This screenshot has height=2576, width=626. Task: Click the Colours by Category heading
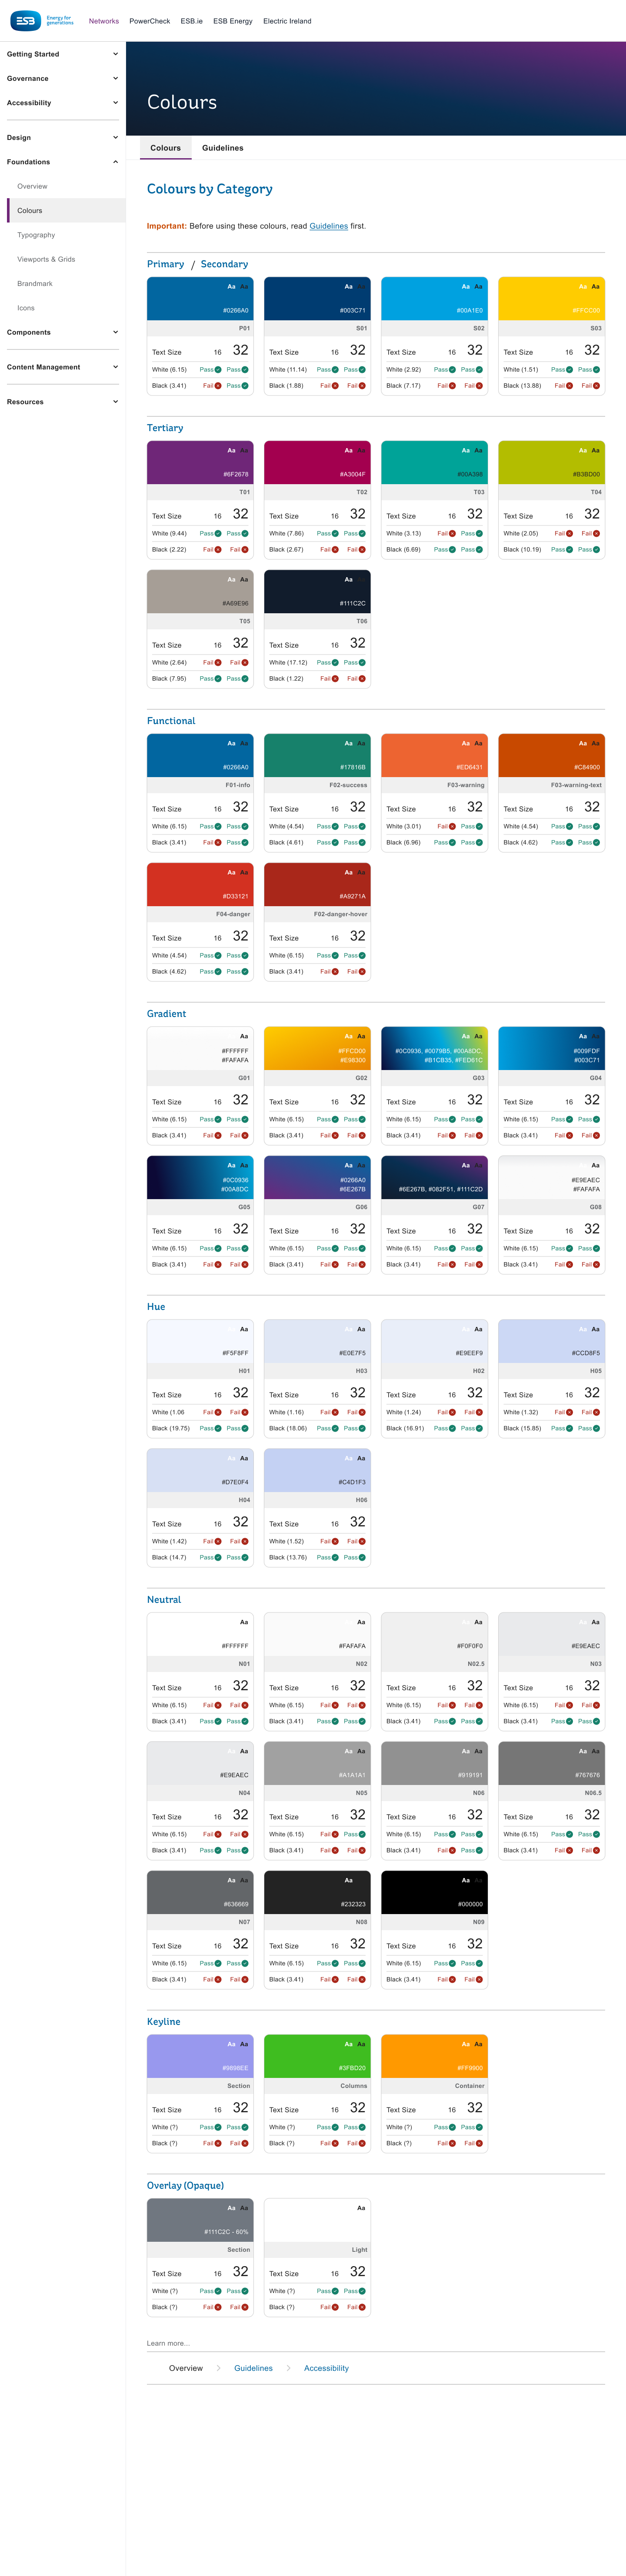tap(210, 189)
